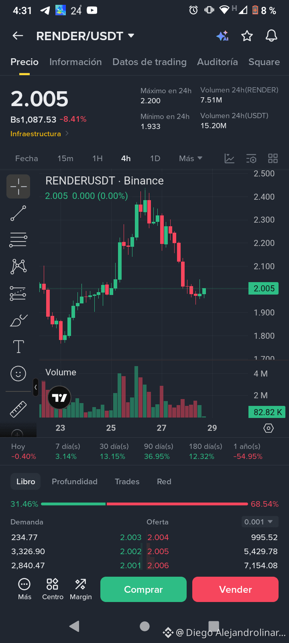Tap the 2.005 current price label on axis
The image size is (289, 643).
pos(264,289)
